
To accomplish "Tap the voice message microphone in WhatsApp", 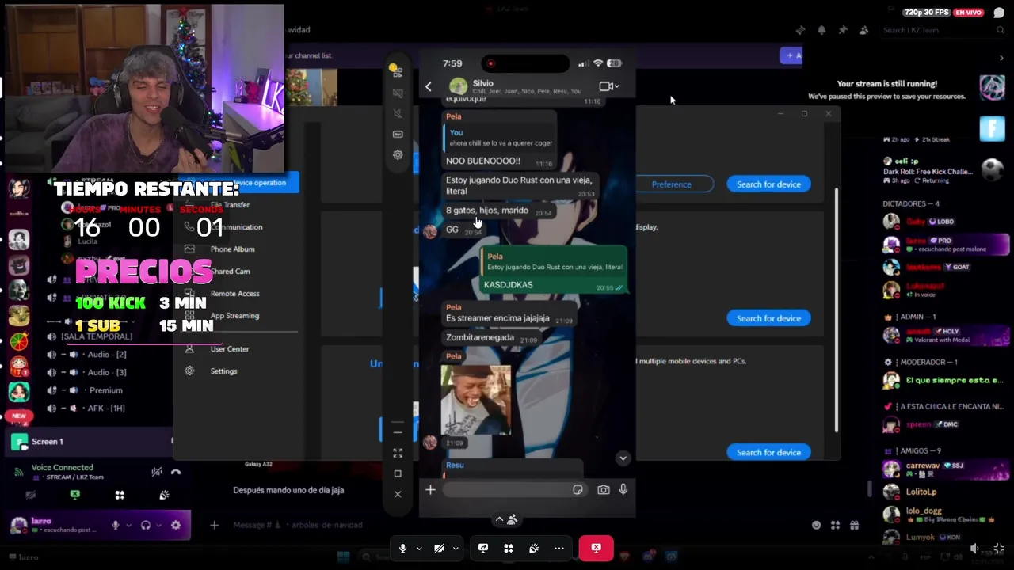I will pos(623,490).
